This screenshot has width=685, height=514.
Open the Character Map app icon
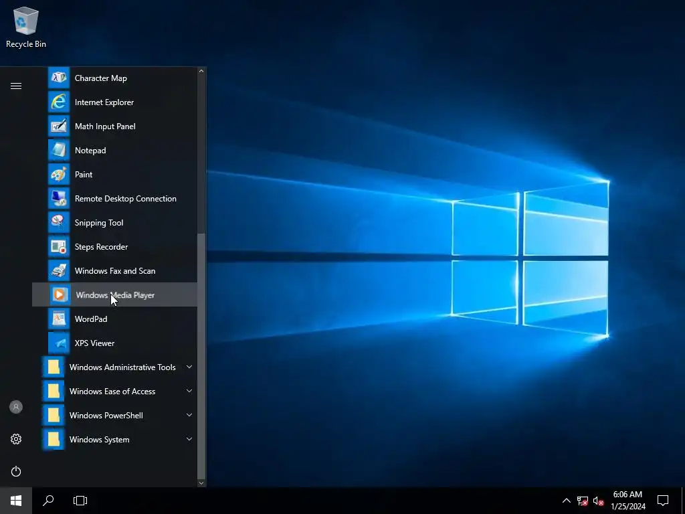coord(59,78)
